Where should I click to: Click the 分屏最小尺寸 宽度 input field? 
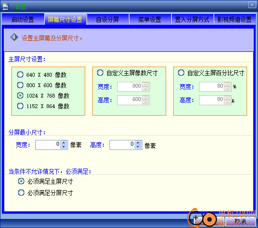48,145
